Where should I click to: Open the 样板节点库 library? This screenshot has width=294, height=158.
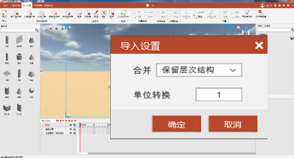pyautogui.click(x=54, y=14)
